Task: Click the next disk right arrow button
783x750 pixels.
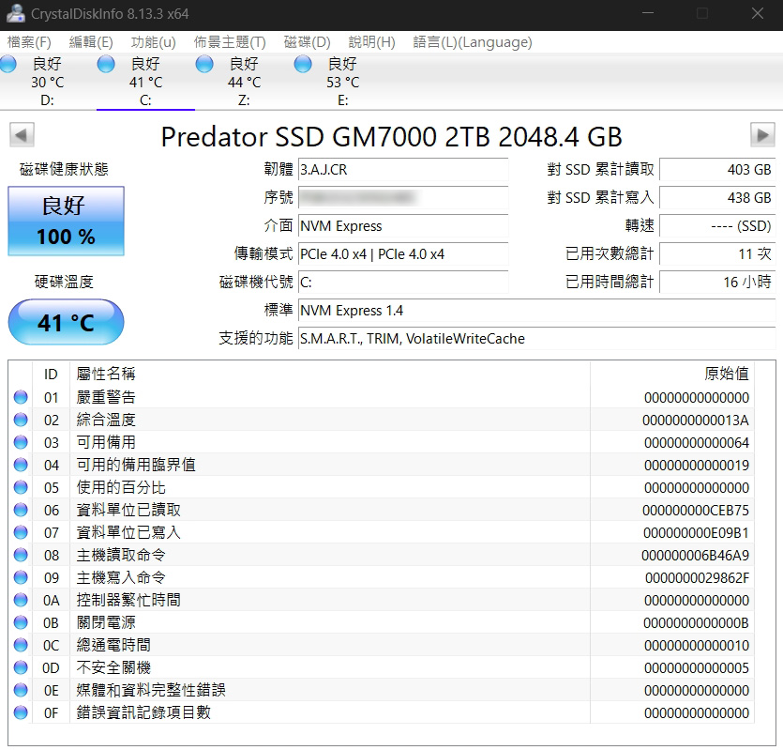Action: pyautogui.click(x=762, y=135)
